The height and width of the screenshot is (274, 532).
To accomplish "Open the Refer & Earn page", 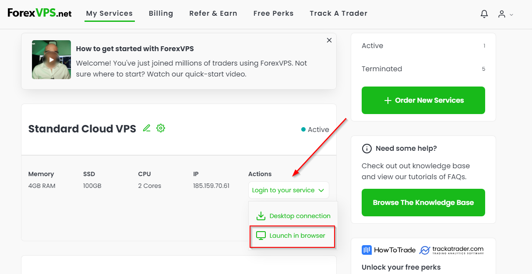I will click(x=213, y=13).
